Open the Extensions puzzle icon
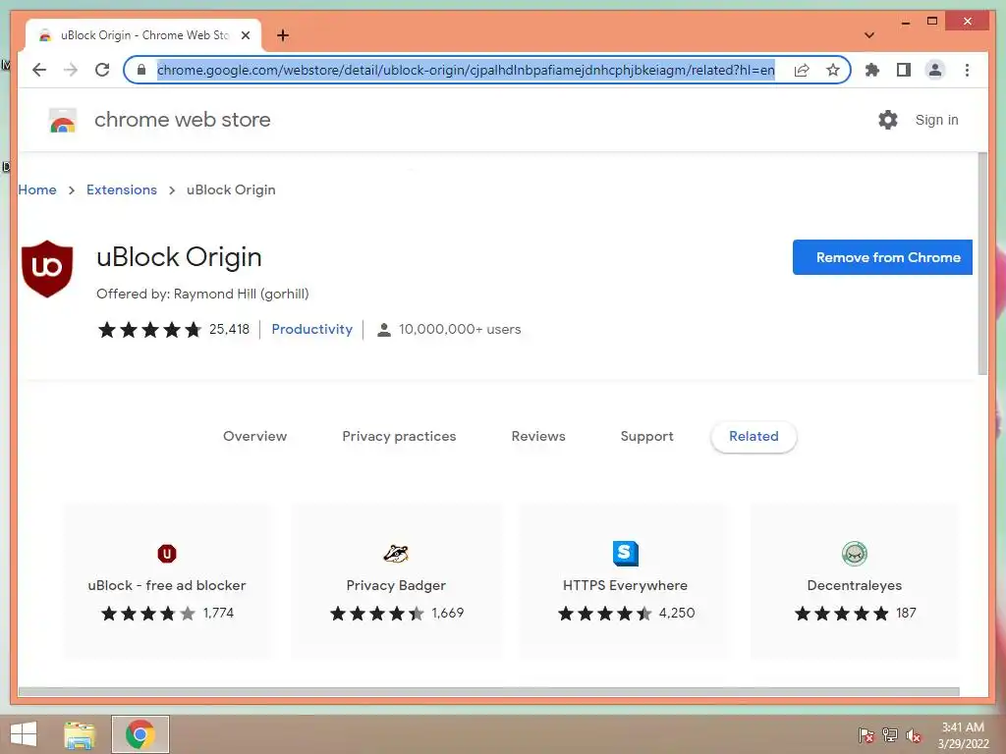The height and width of the screenshot is (754, 1006). [872, 70]
